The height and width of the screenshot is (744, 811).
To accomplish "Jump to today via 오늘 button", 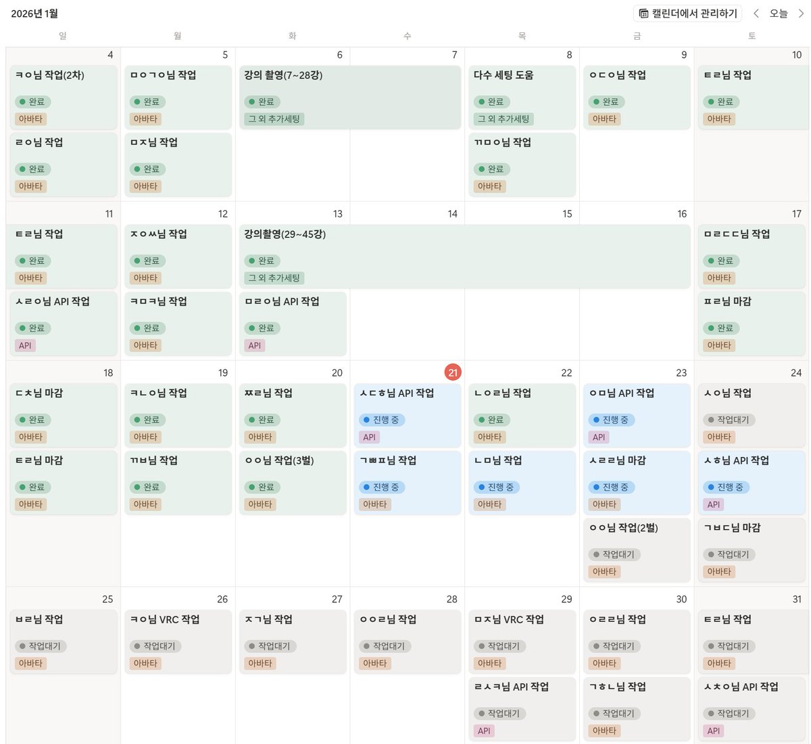I will (x=779, y=14).
